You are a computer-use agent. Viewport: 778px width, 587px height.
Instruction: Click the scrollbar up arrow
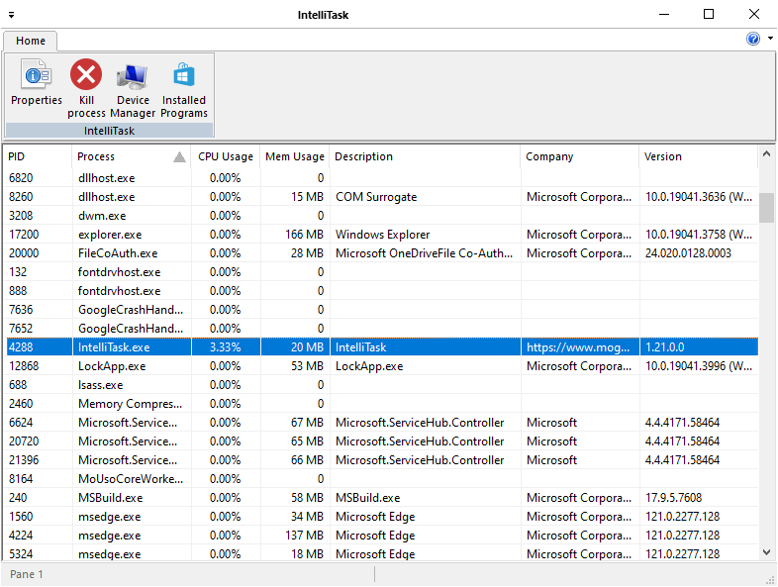[x=766, y=153]
